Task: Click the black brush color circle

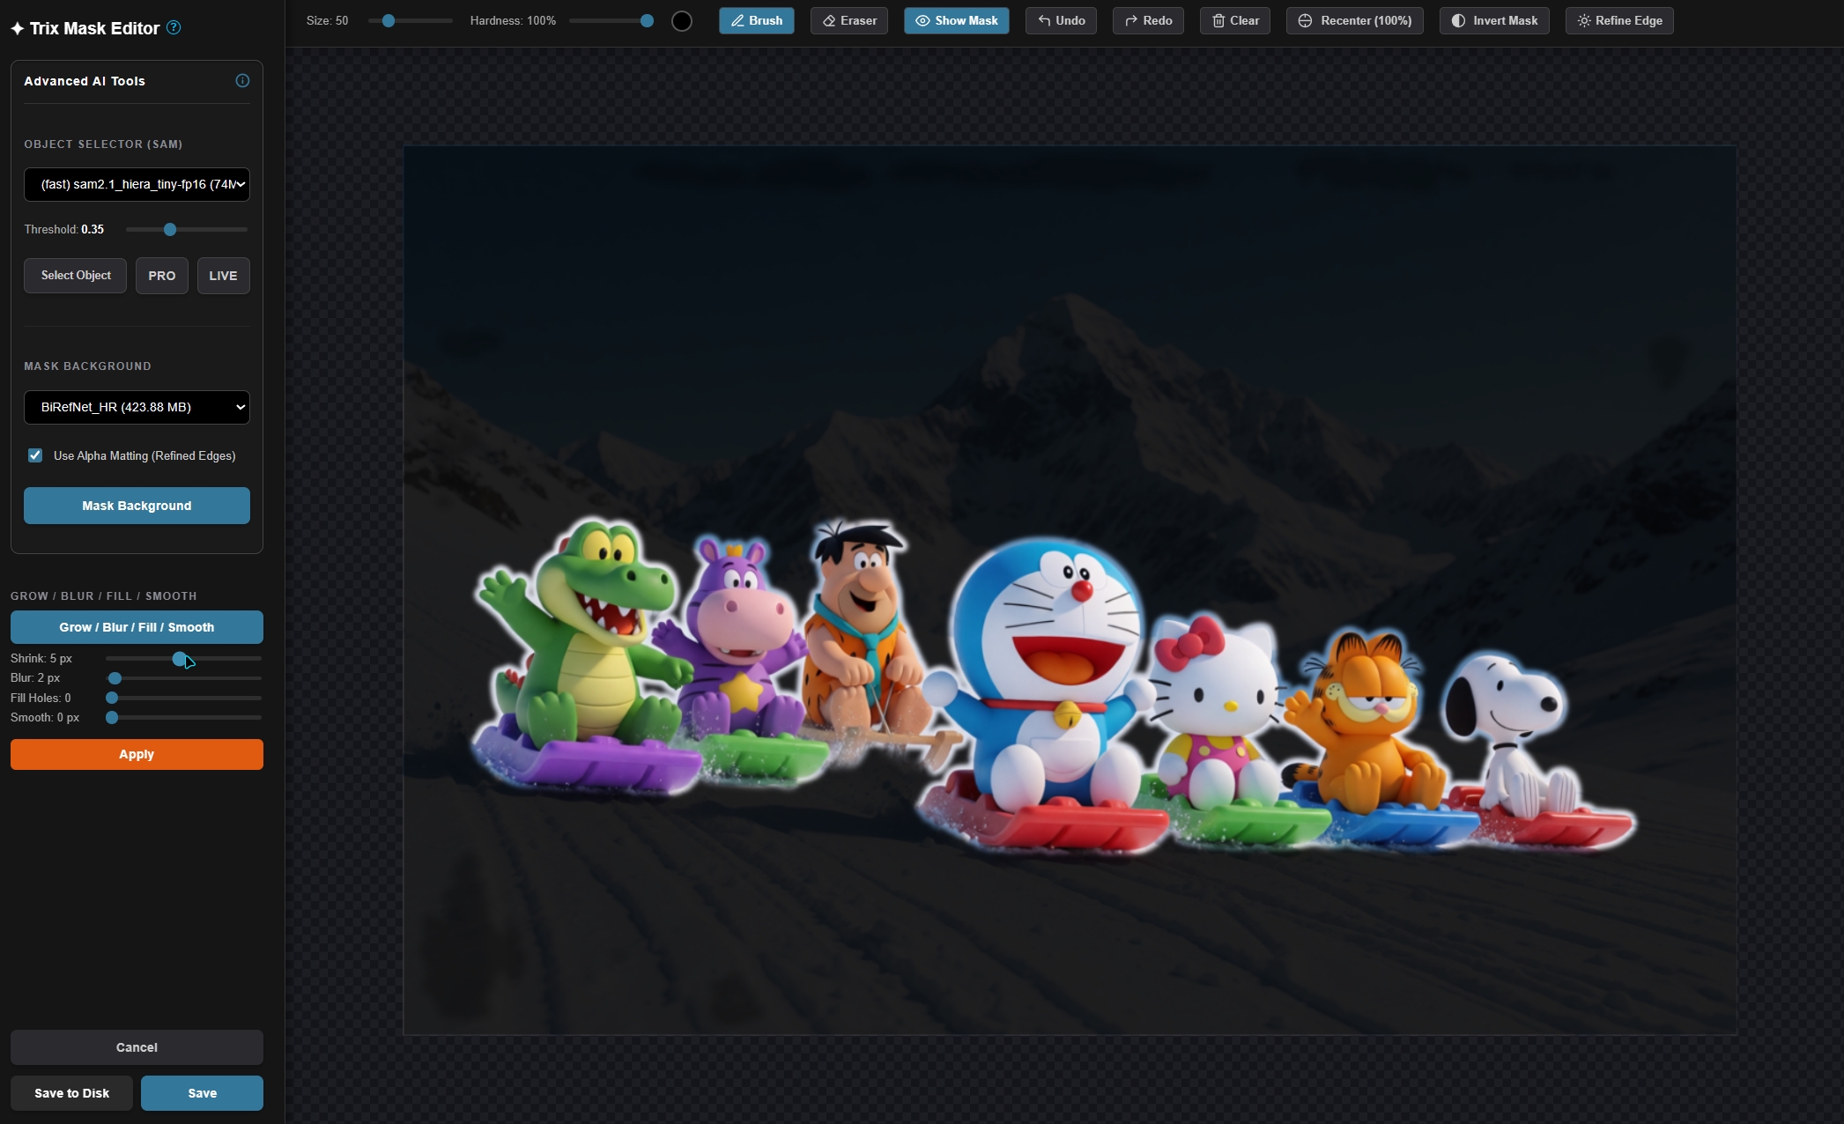Action: (682, 21)
